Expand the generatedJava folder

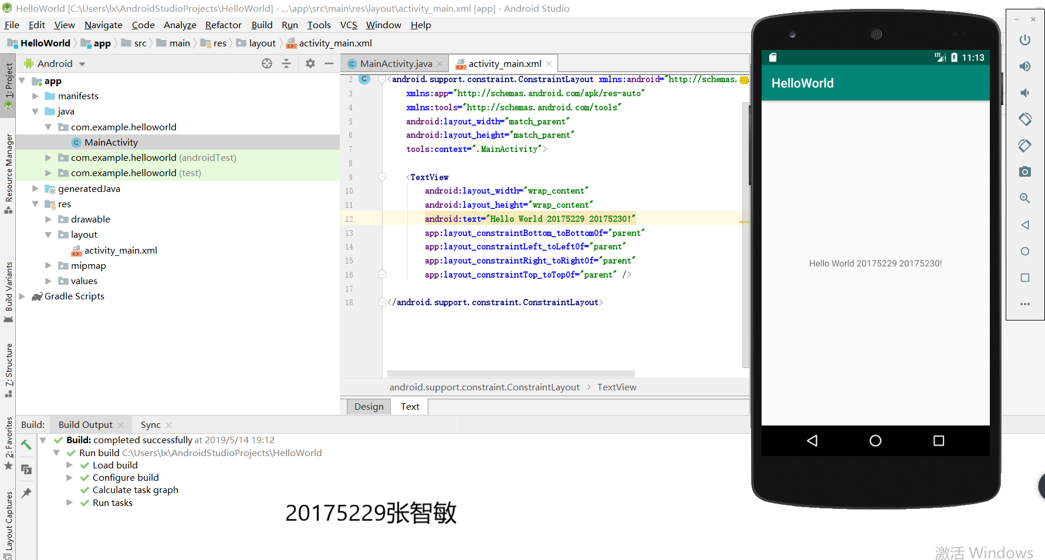point(35,188)
